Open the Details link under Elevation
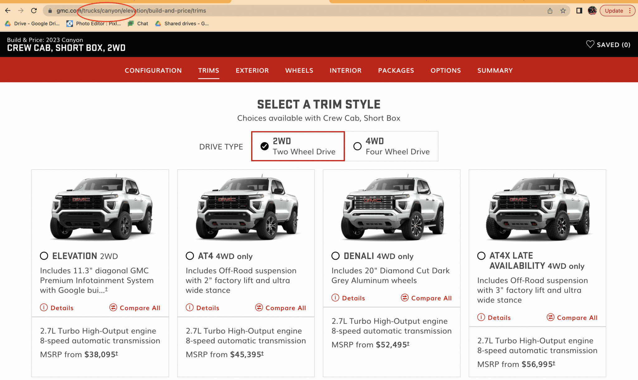The image size is (638, 380). (62, 308)
